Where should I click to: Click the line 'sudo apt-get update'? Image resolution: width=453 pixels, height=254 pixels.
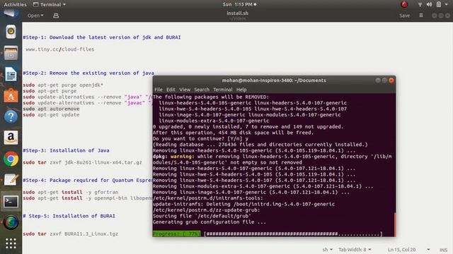click(51, 114)
